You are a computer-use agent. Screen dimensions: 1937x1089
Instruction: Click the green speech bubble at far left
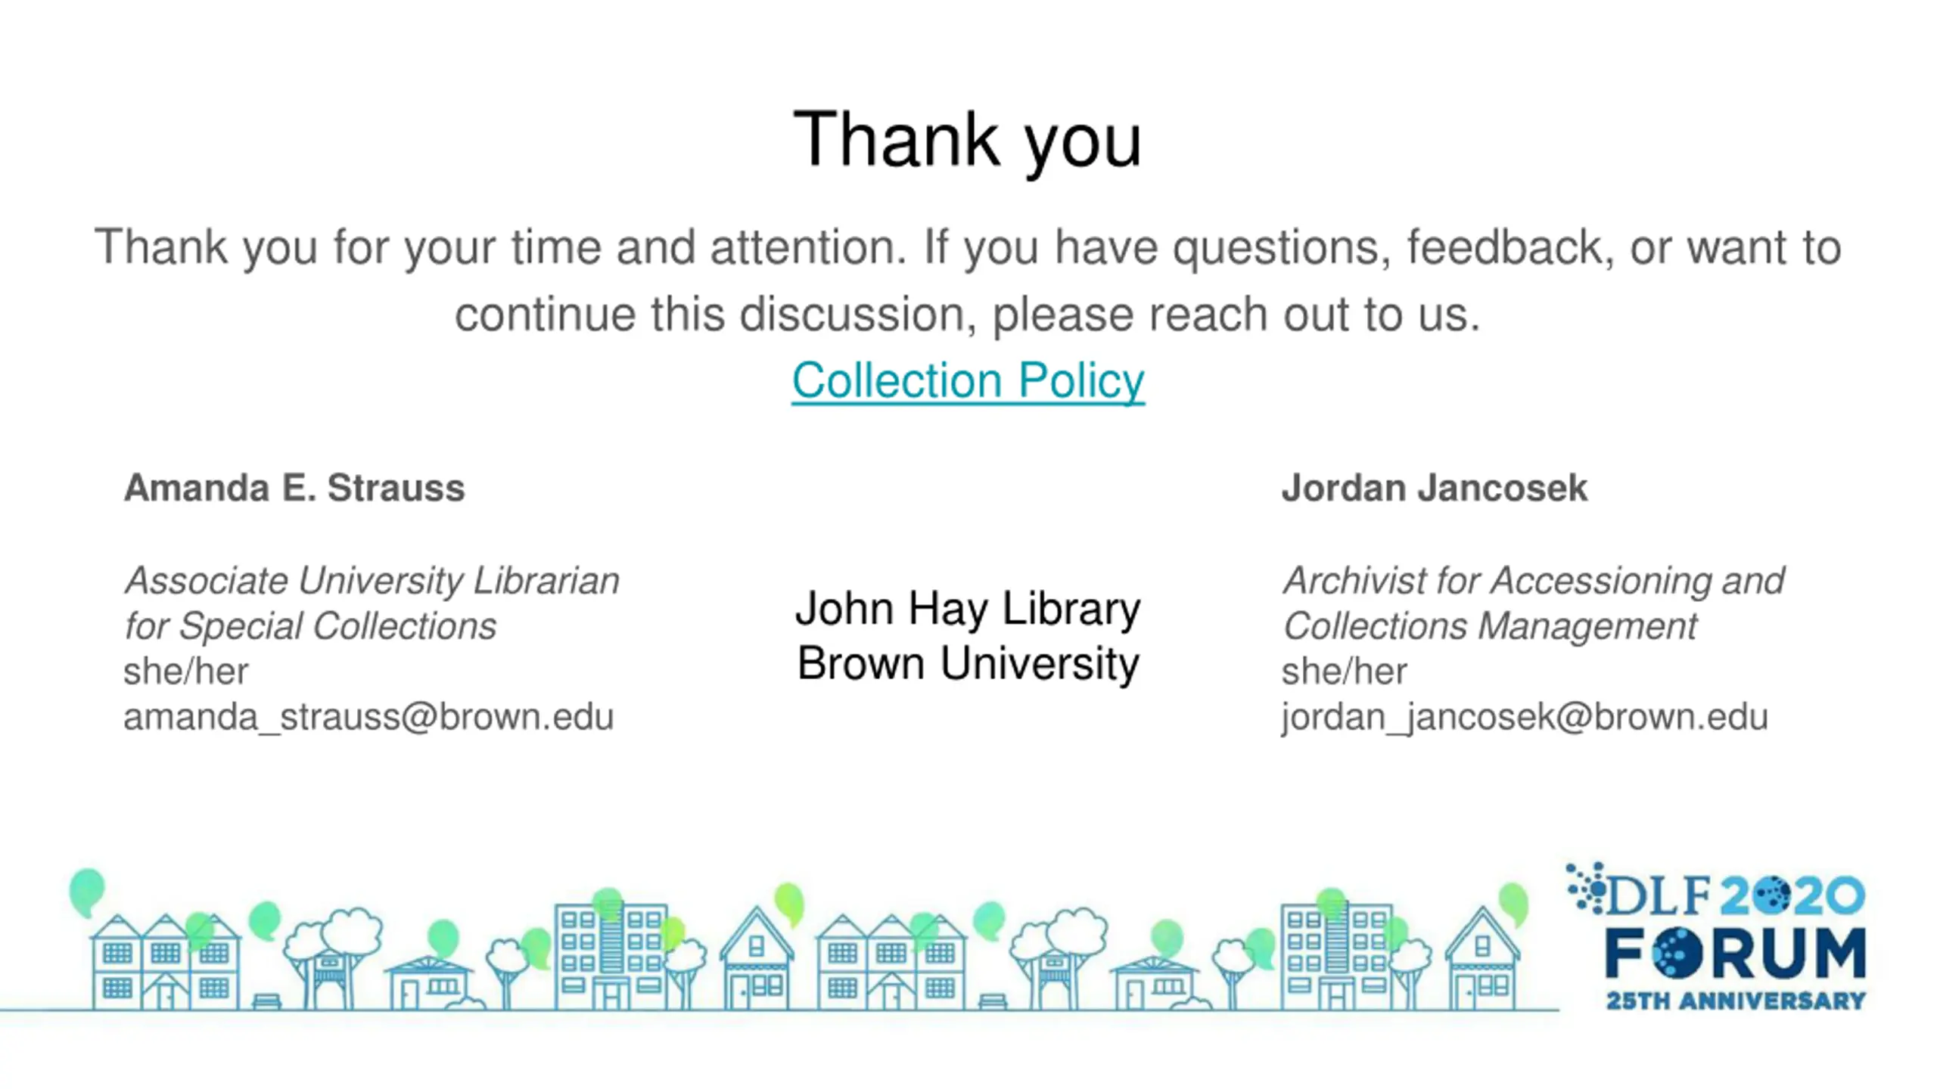(x=86, y=892)
